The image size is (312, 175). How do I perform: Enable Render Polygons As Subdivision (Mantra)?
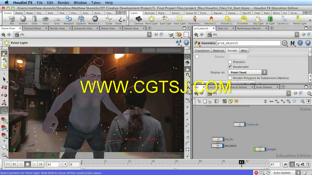(230, 78)
